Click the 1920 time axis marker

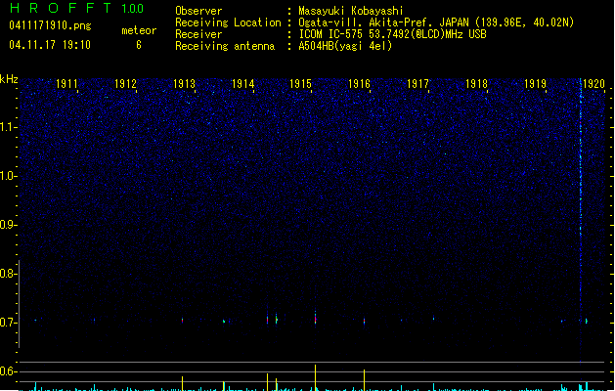point(593,84)
